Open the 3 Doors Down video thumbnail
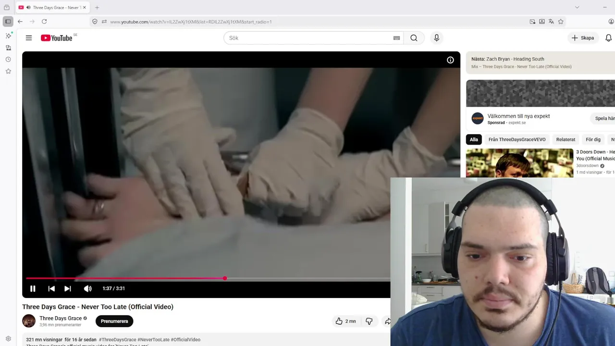615x346 pixels. click(519, 163)
